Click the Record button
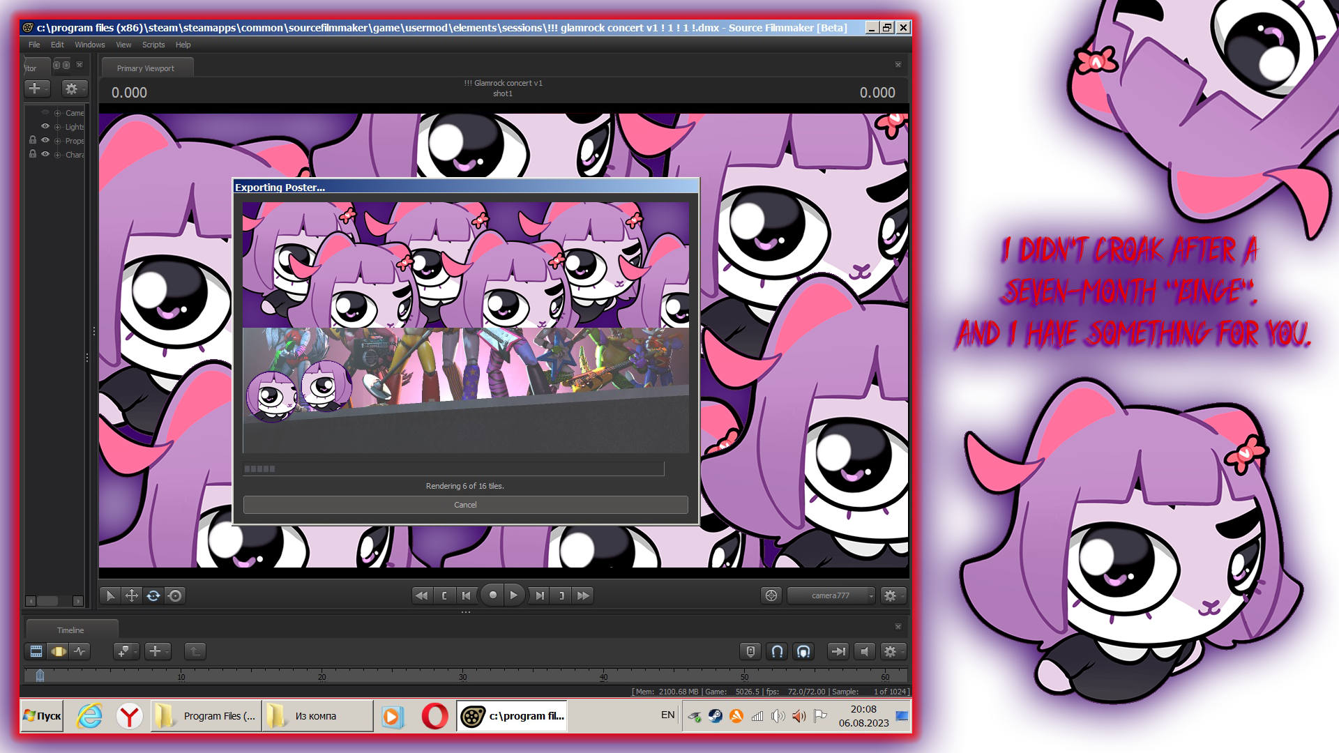Viewport: 1339px width, 753px height. (x=492, y=595)
